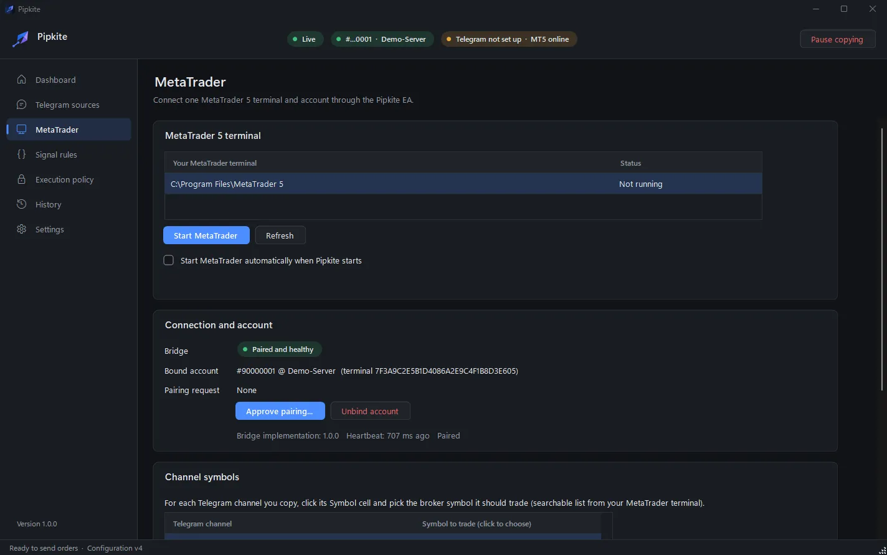The image size is (887, 555).
Task: Click the Telegram channel column header
Action: pos(202,524)
